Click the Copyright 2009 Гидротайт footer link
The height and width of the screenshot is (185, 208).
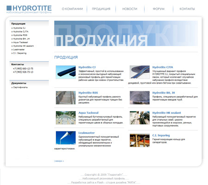click(104, 174)
